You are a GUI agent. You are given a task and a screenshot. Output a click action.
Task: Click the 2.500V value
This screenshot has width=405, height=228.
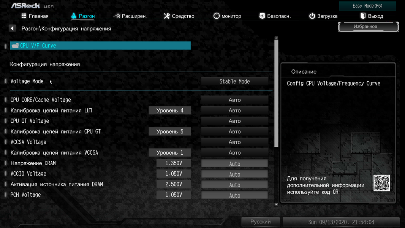click(174, 184)
